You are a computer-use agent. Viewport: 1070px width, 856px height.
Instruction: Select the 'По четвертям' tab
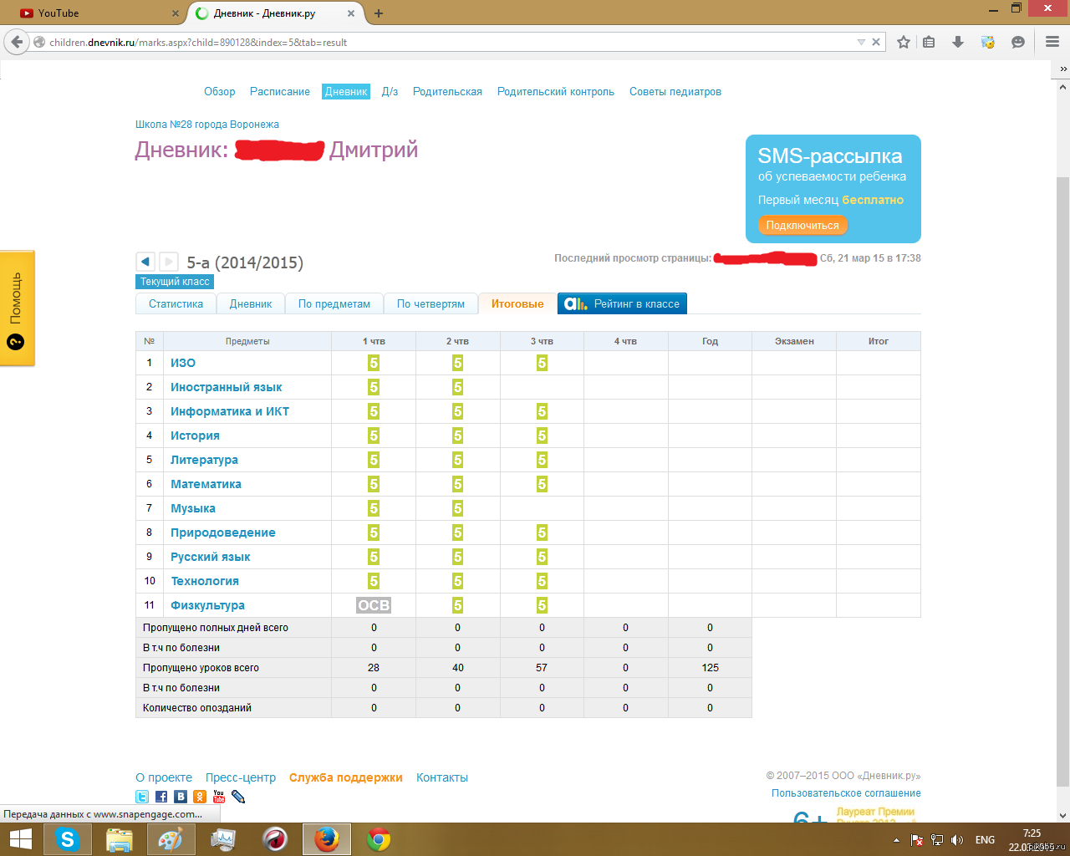(431, 304)
